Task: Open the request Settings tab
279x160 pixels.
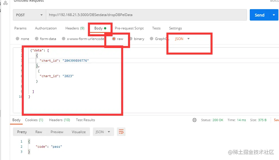Action: 175,28
